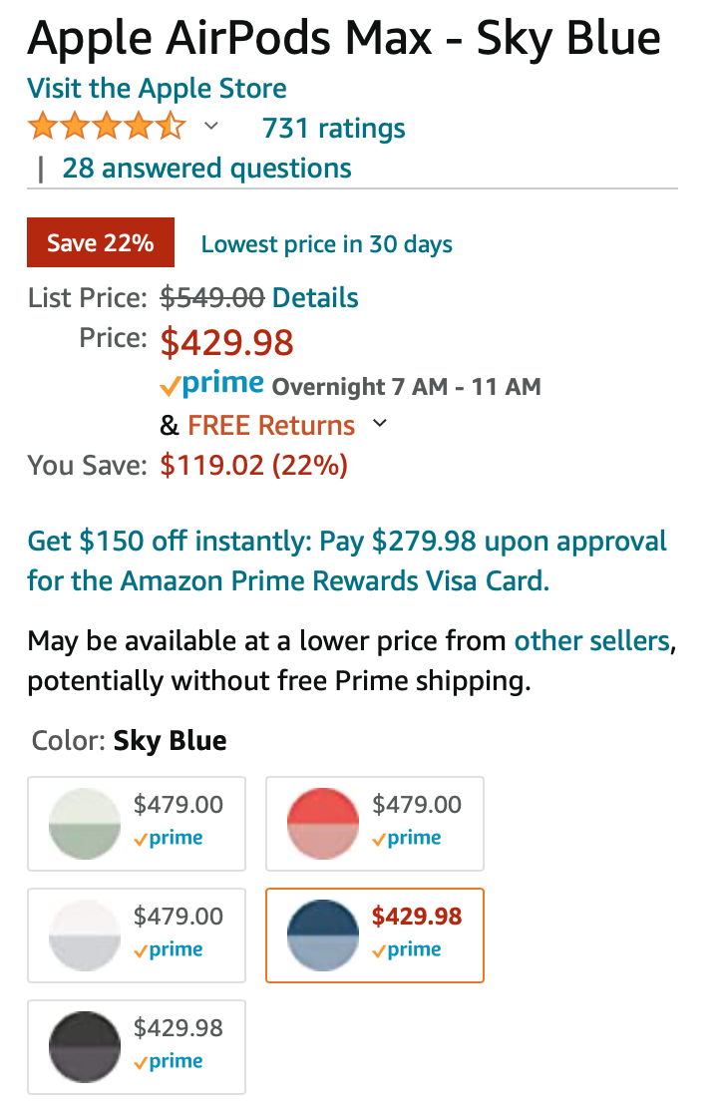Expand the FREE Returns chevron
This screenshot has width=722, height=1115.
pyautogui.click(x=379, y=424)
